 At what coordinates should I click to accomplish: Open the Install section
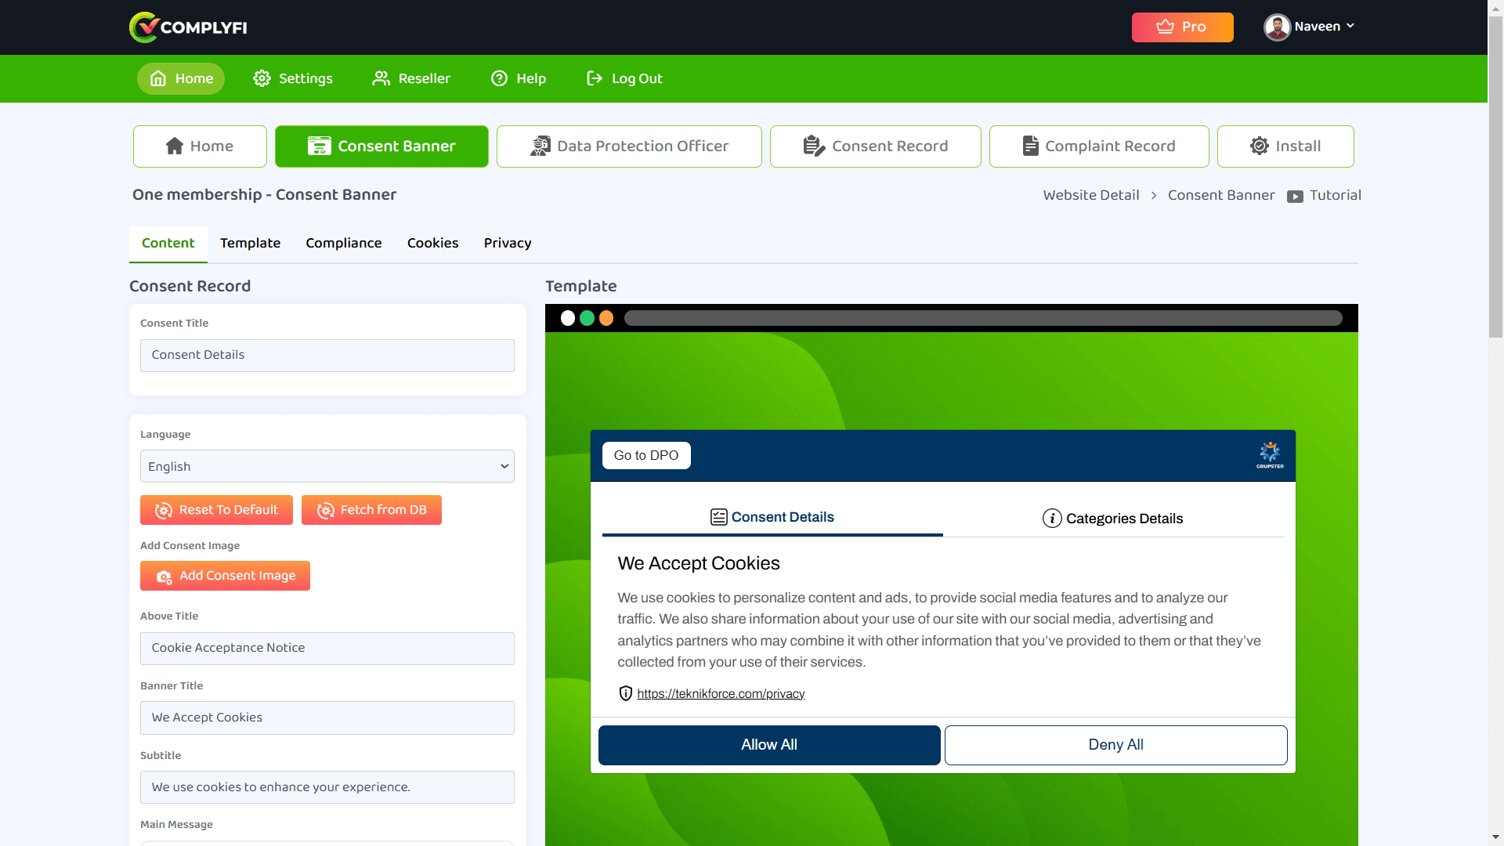[x=1285, y=146]
